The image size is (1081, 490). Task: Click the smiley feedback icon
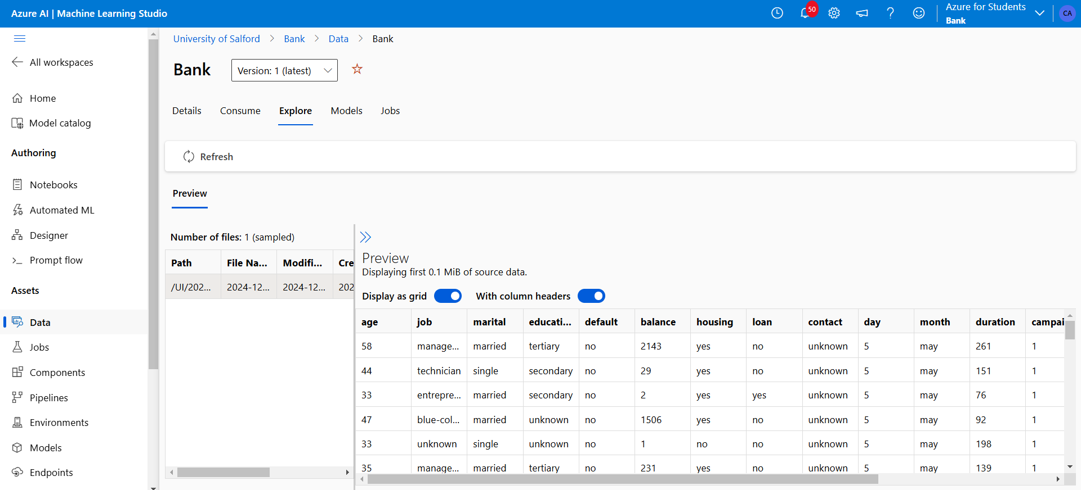tap(919, 13)
